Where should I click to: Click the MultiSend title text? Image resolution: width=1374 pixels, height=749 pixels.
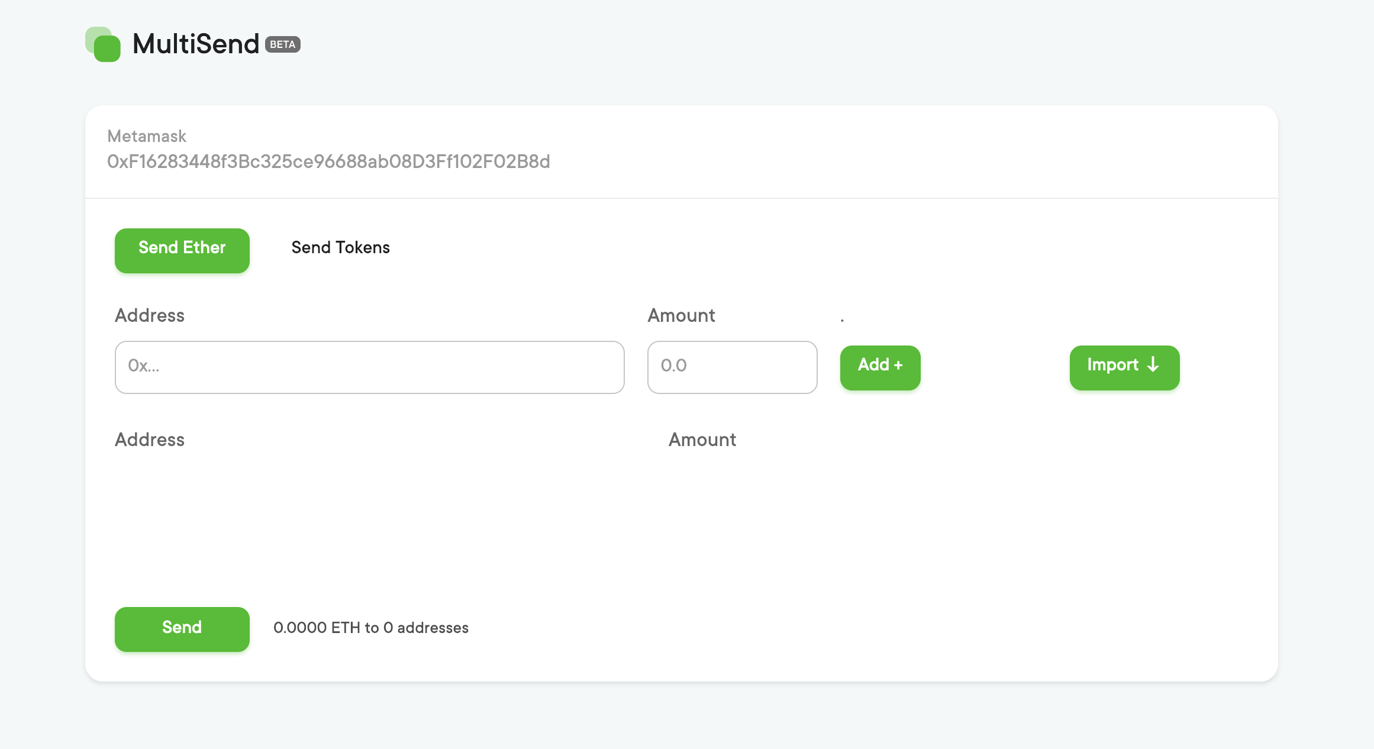click(196, 44)
